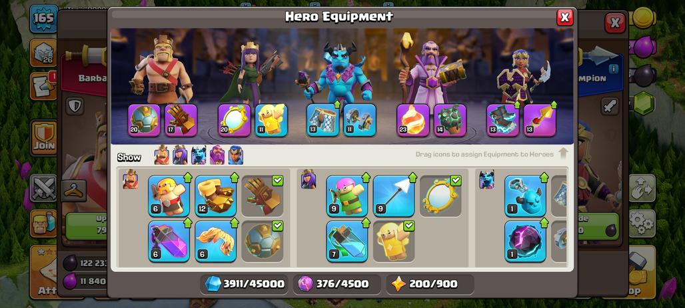The height and width of the screenshot is (308, 685).
Task: Tap the Starry Ore 200/900 counter
Action: click(430, 284)
